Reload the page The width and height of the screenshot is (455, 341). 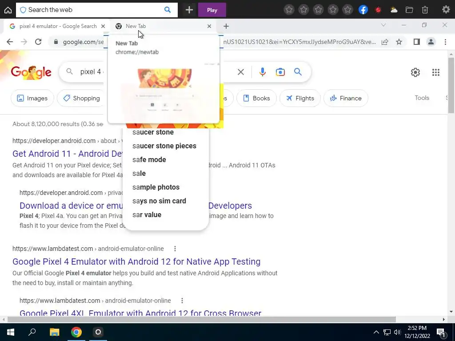click(38, 42)
